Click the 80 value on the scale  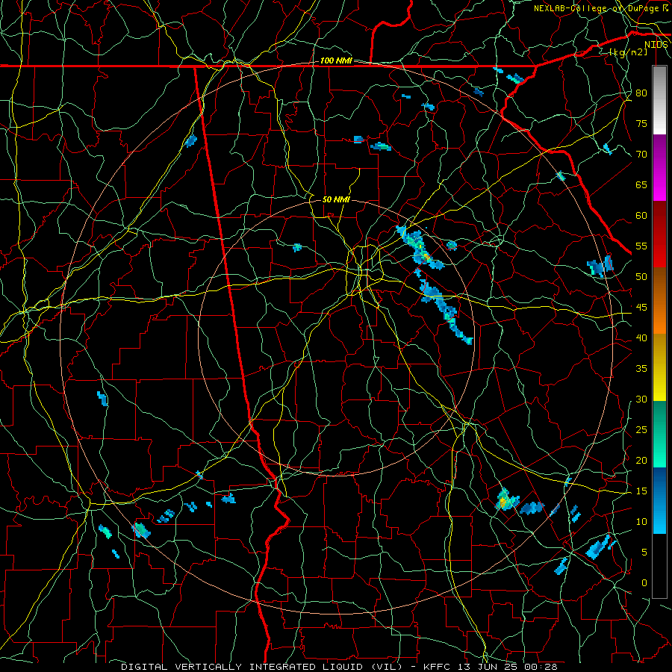coord(641,93)
